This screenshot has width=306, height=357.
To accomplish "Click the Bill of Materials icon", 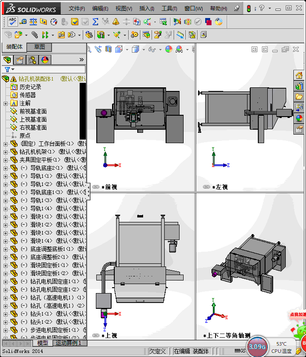I will coord(146,35).
